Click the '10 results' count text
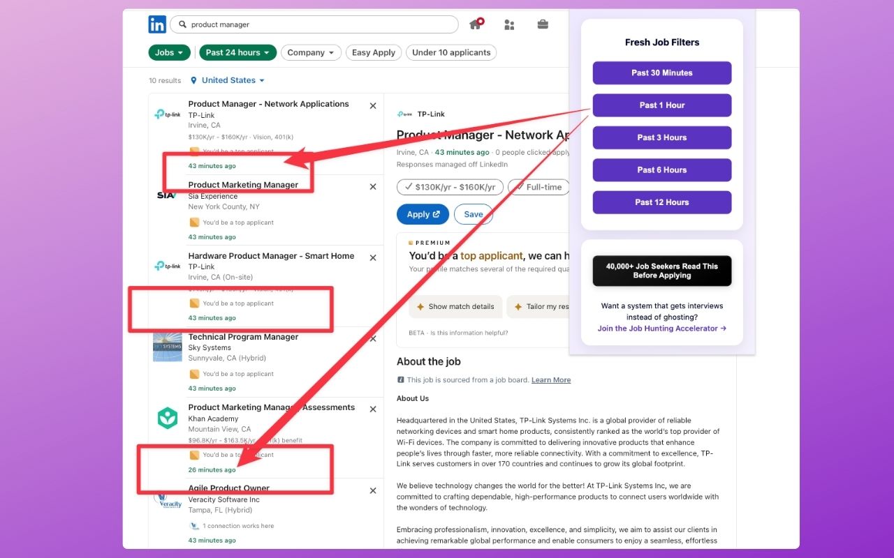 [x=165, y=81]
